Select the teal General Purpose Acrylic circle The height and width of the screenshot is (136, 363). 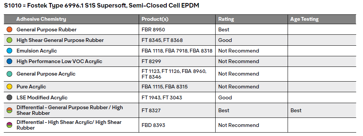[x=9, y=74]
